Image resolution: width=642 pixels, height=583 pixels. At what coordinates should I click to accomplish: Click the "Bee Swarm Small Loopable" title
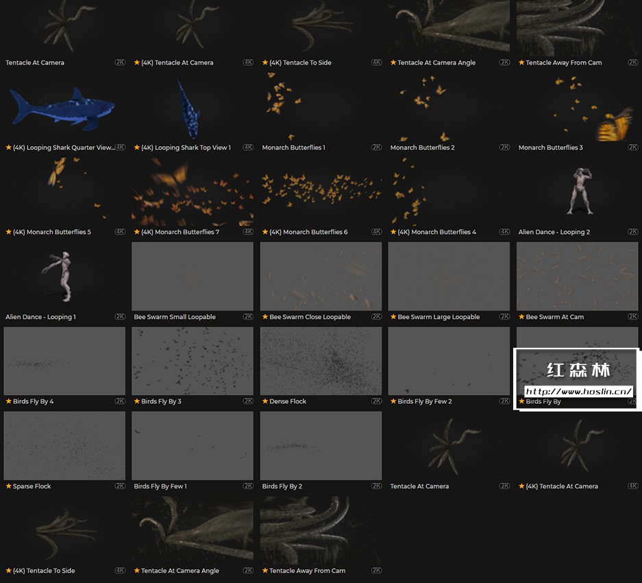coord(175,316)
